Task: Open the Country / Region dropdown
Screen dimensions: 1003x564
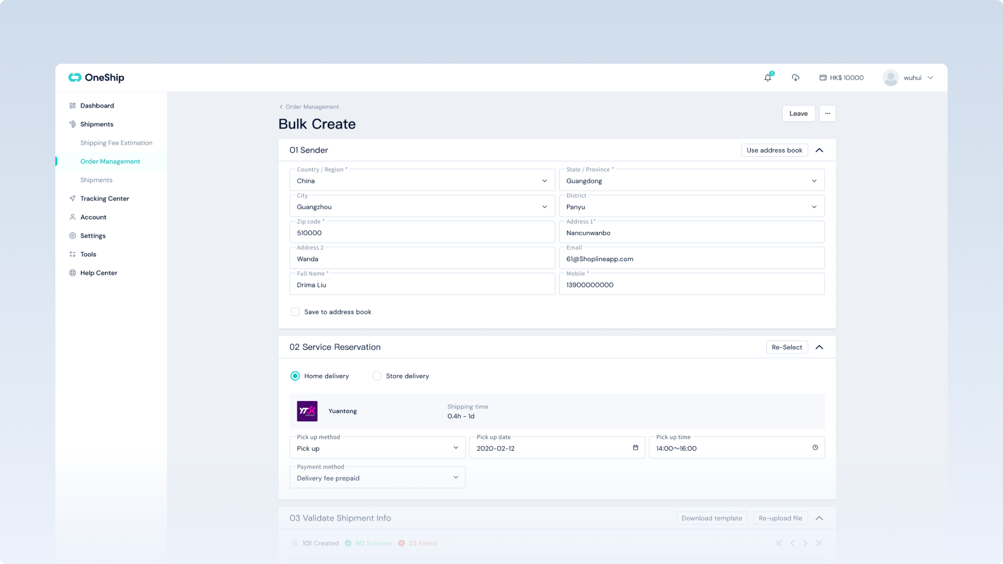Action: 422,181
